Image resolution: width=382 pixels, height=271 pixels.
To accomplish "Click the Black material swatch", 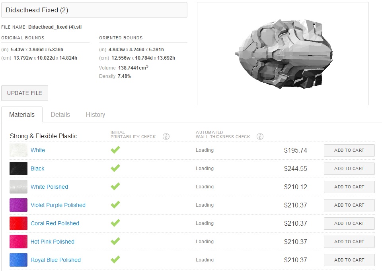I will coord(19,168).
